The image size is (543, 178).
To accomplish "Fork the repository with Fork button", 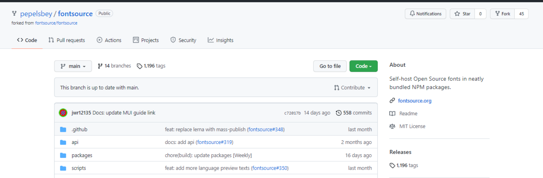I will point(503,14).
